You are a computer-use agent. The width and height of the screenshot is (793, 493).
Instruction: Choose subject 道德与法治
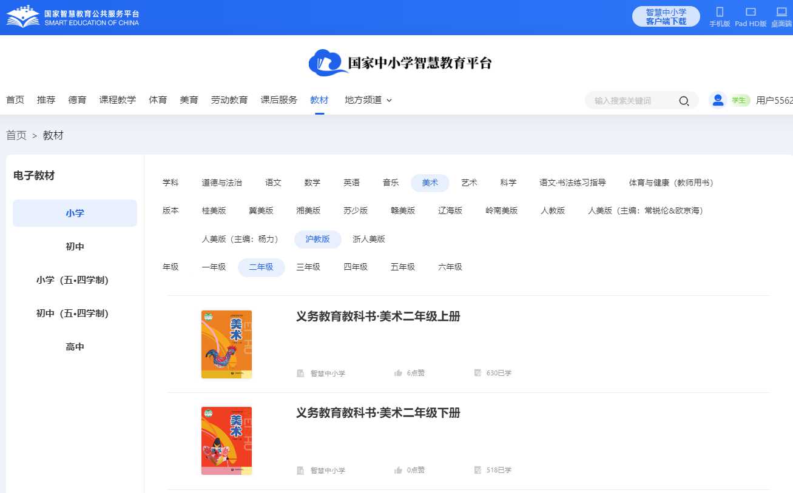(x=222, y=183)
